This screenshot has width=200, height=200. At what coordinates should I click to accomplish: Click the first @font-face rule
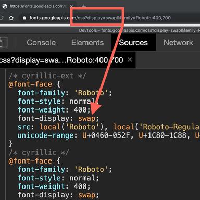[x=34, y=84]
